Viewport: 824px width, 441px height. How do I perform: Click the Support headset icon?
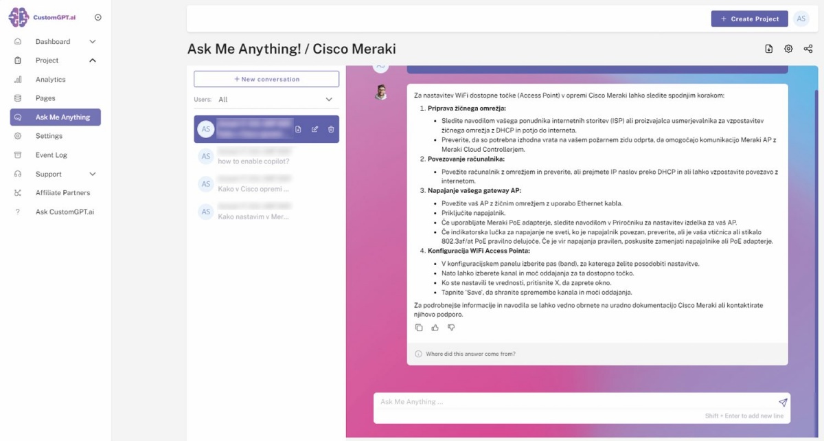(x=18, y=174)
